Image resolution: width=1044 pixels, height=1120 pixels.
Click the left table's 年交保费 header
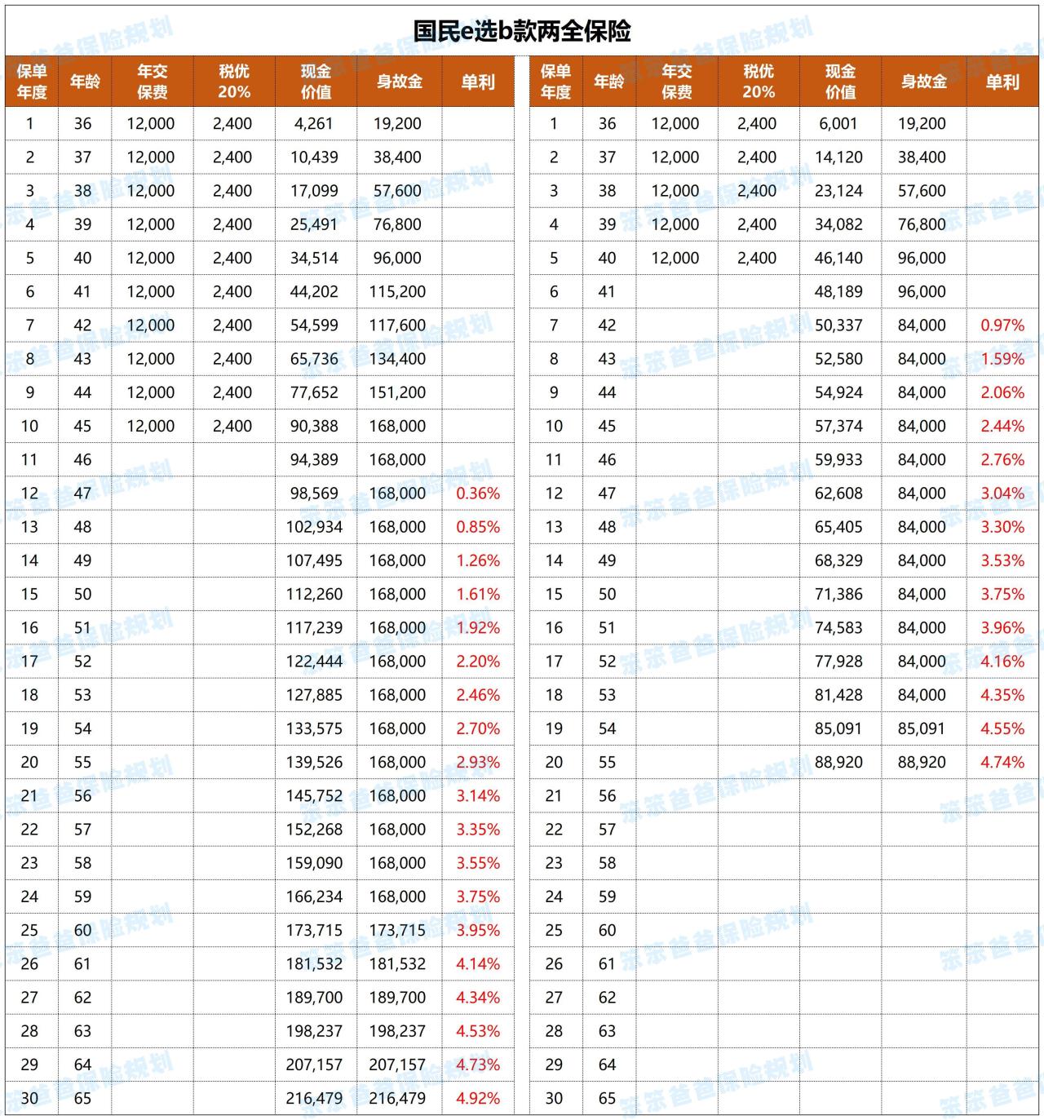(152, 82)
